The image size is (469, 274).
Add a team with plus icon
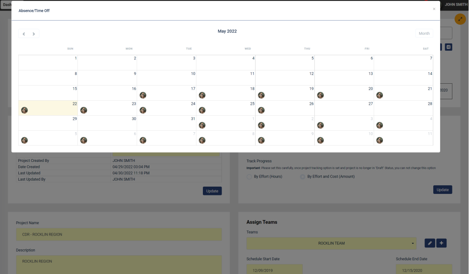[x=441, y=243]
